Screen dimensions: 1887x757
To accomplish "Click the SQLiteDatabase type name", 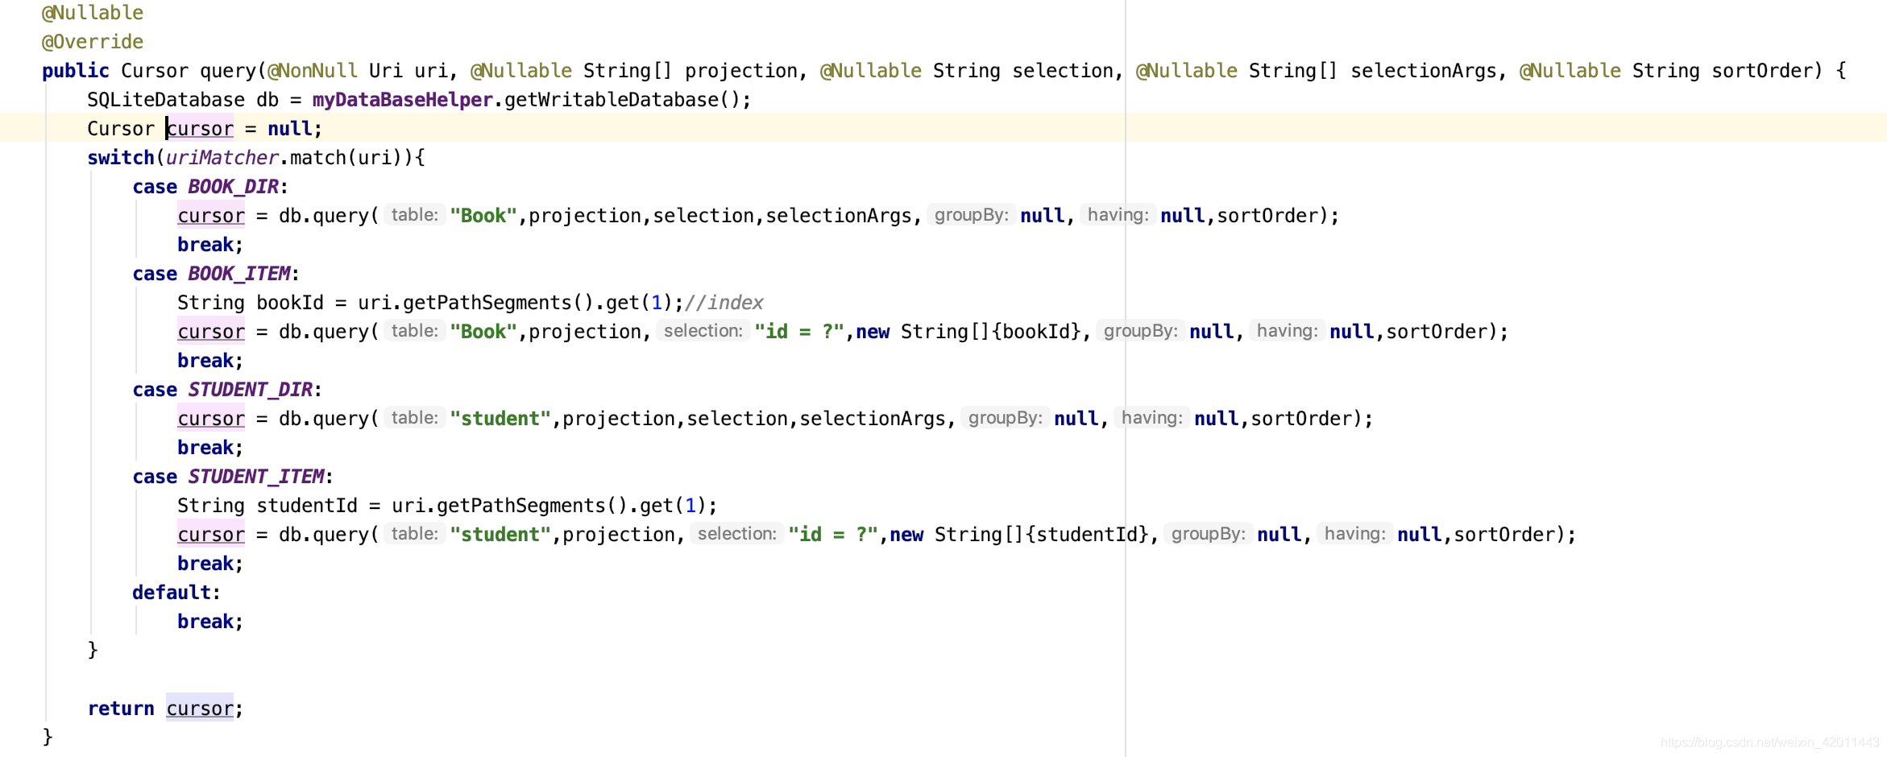I will (x=166, y=100).
